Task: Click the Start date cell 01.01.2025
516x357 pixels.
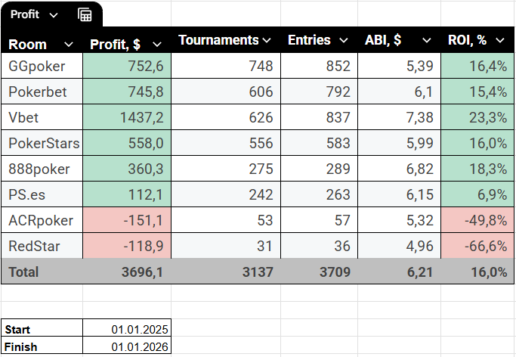Action: [127, 329]
